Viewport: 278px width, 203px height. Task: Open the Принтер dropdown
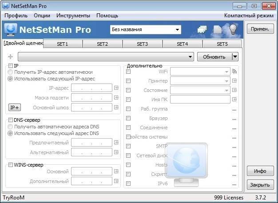click(200, 81)
